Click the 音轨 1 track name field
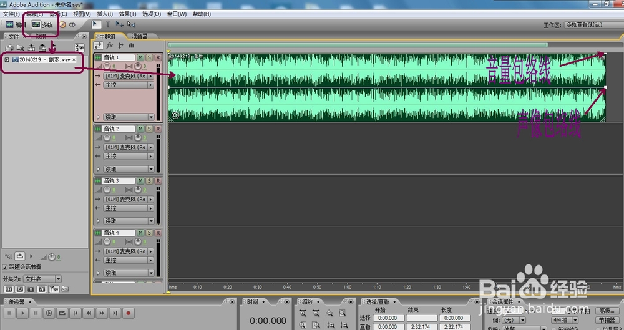 [119, 57]
